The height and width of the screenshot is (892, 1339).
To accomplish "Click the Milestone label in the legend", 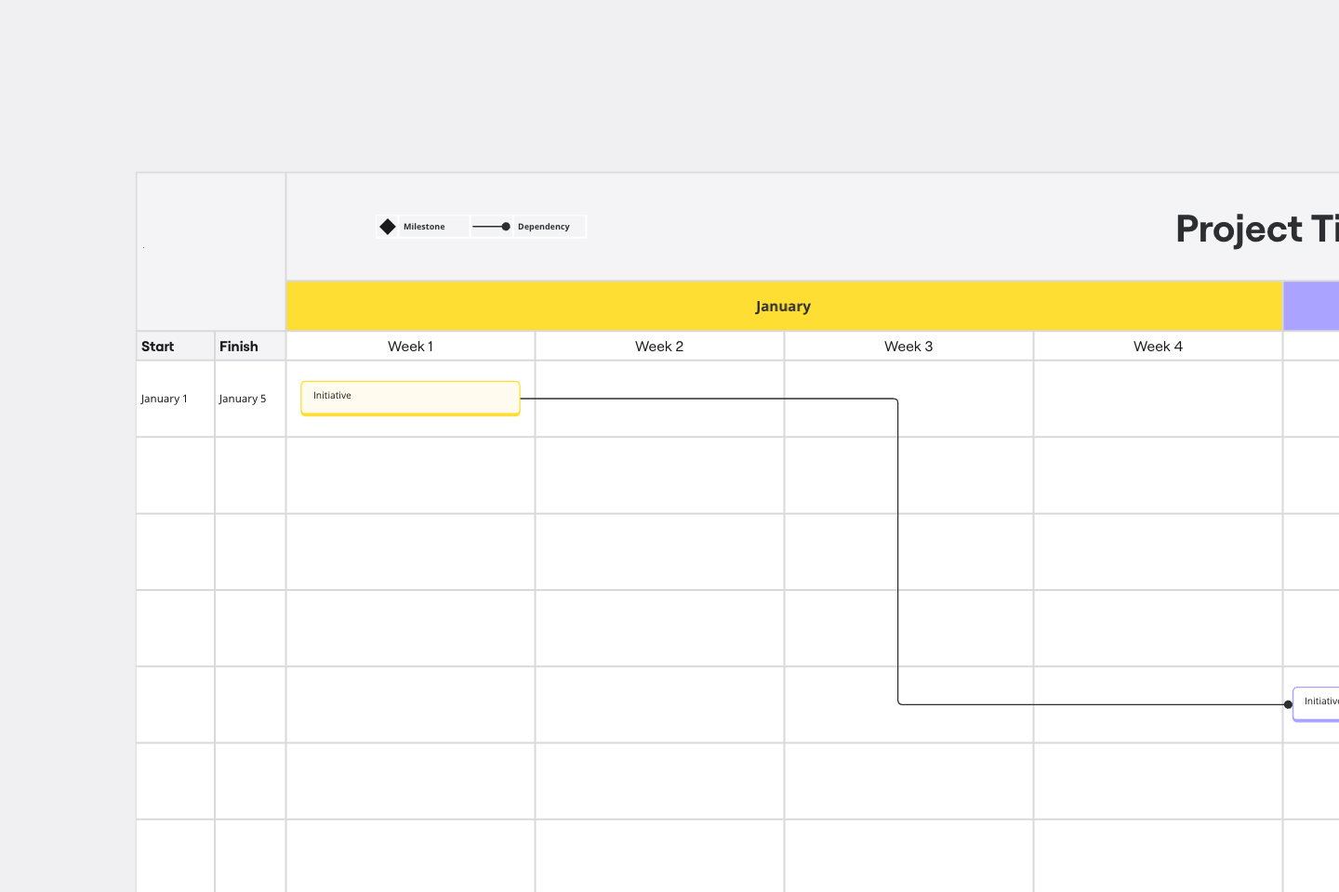I will pos(423,226).
